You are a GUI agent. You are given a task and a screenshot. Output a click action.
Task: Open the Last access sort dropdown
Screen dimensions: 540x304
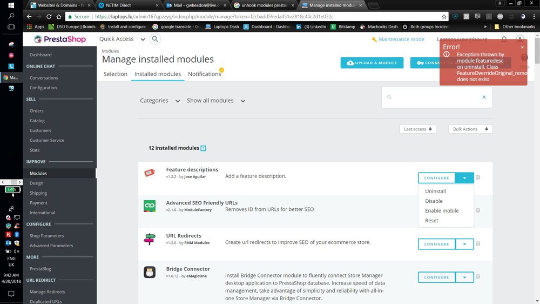pyautogui.click(x=418, y=129)
